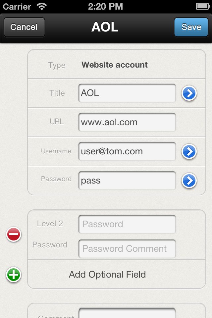Tap the Comment field at the bottom
The image size is (212, 318).
(127, 313)
